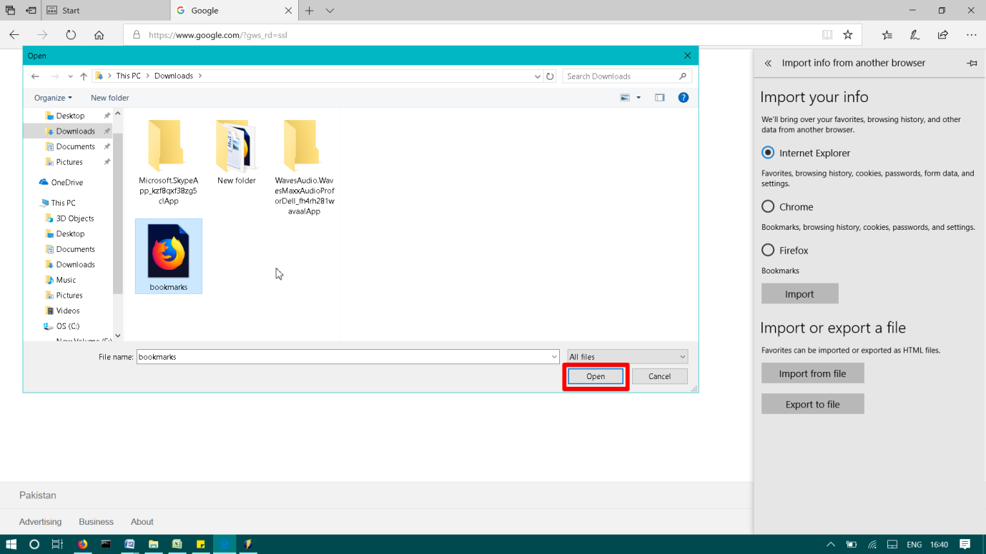Expand the Organize dropdown menu
Screen dimensions: 986x554
point(53,98)
